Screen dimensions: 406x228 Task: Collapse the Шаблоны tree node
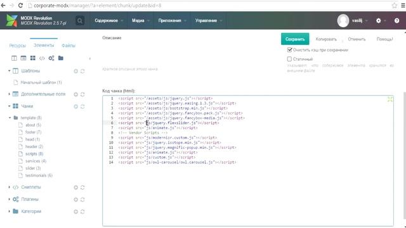(x=10, y=70)
